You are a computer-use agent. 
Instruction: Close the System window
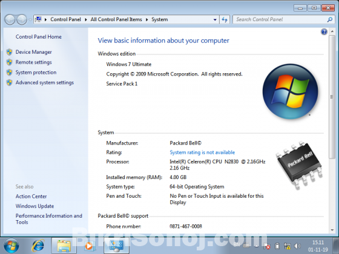click(x=328, y=8)
